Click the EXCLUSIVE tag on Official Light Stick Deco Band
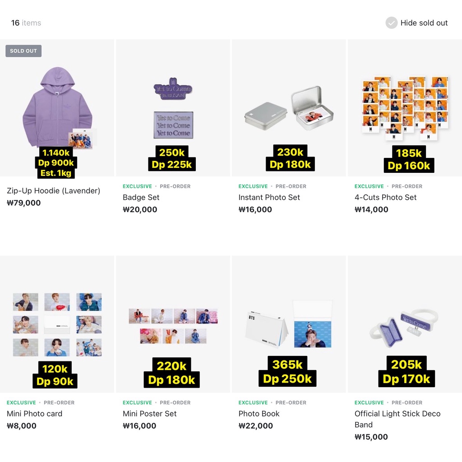 point(369,402)
